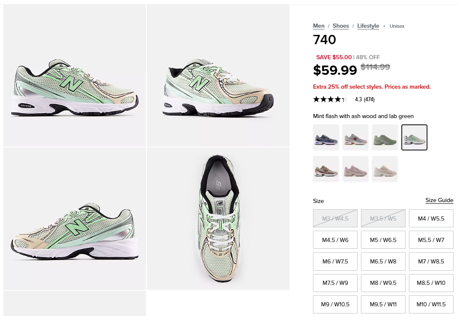Choose the grey shoe with burgundy N swatch
459x316 pixels.
pyautogui.click(x=356, y=137)
